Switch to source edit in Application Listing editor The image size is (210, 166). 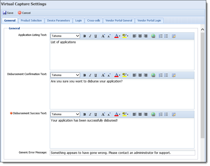174,36
